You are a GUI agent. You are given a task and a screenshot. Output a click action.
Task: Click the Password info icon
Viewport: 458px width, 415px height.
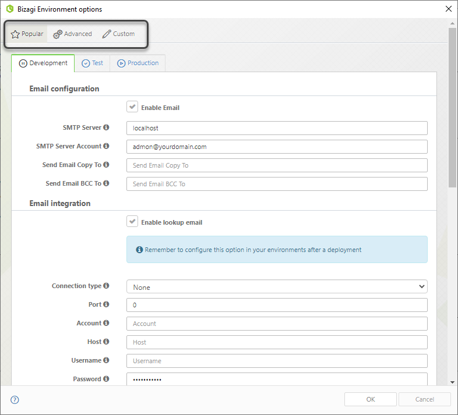click(106, 379)
